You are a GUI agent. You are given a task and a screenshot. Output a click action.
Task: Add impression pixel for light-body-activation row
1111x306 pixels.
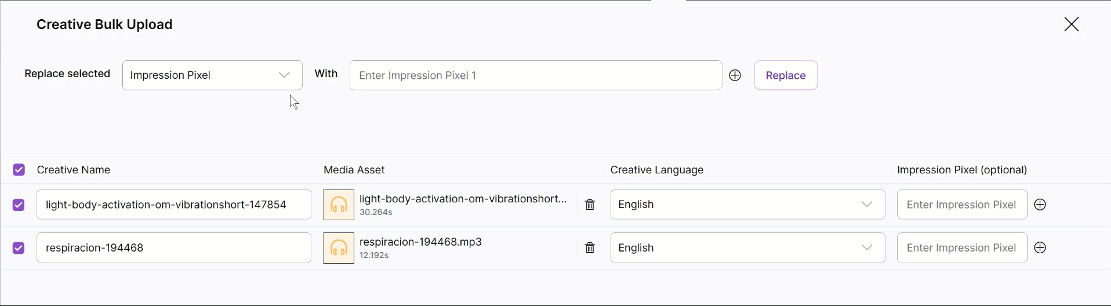pyautogui.click(x=1040, y=205)
